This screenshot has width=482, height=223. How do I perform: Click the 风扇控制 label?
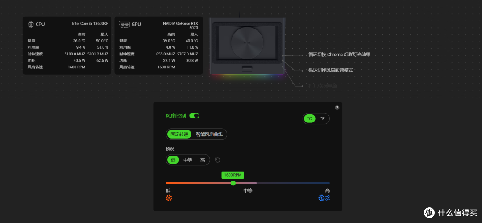[176, 115]
